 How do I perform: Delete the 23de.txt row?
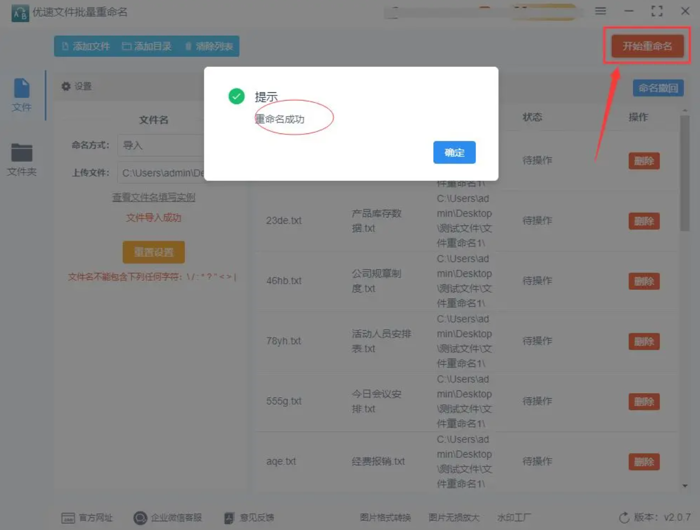[x=644, y=221]
